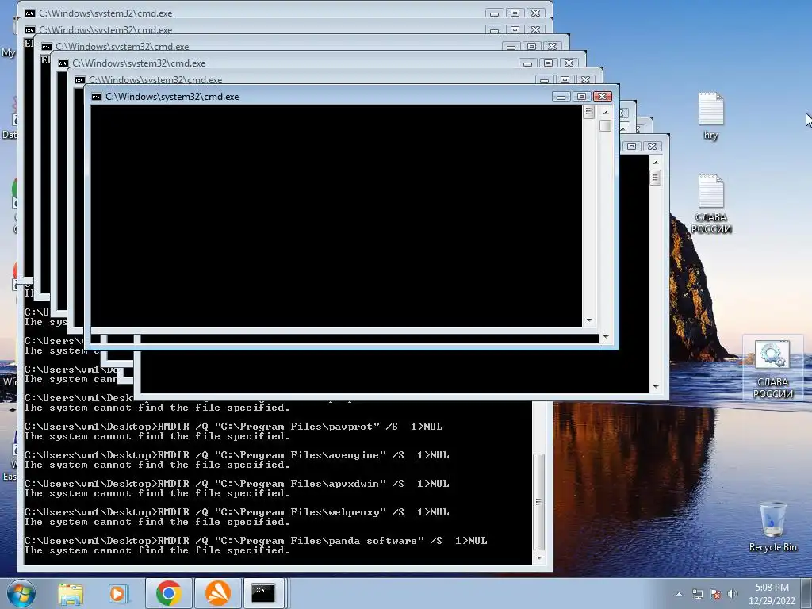
Task: Close the rearmost cmd.exe window at the top
Action: click(x=536, y=13)
